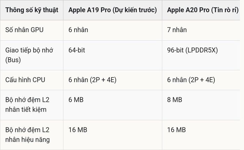Click the 'Apple A20 Pro (Tin rò rỉ)' header
The width and height of the screenshot is (244, 150).
[x=203, y=10]
